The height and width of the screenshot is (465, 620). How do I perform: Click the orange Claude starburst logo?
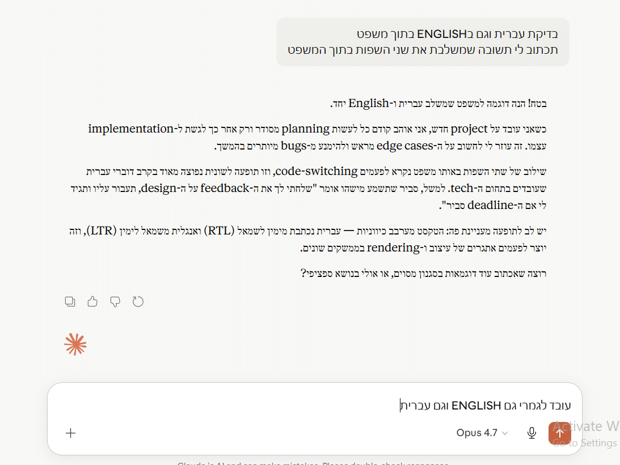(75, 344)
